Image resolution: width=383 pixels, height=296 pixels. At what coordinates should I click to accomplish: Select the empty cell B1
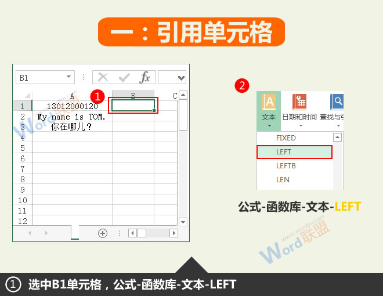coord(133,105)
